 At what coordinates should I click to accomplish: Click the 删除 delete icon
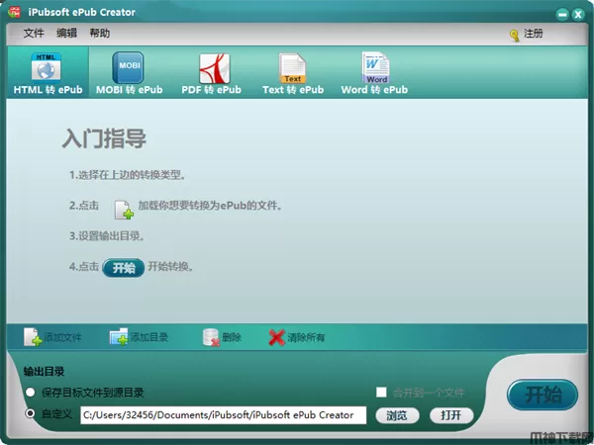[211, 337]
